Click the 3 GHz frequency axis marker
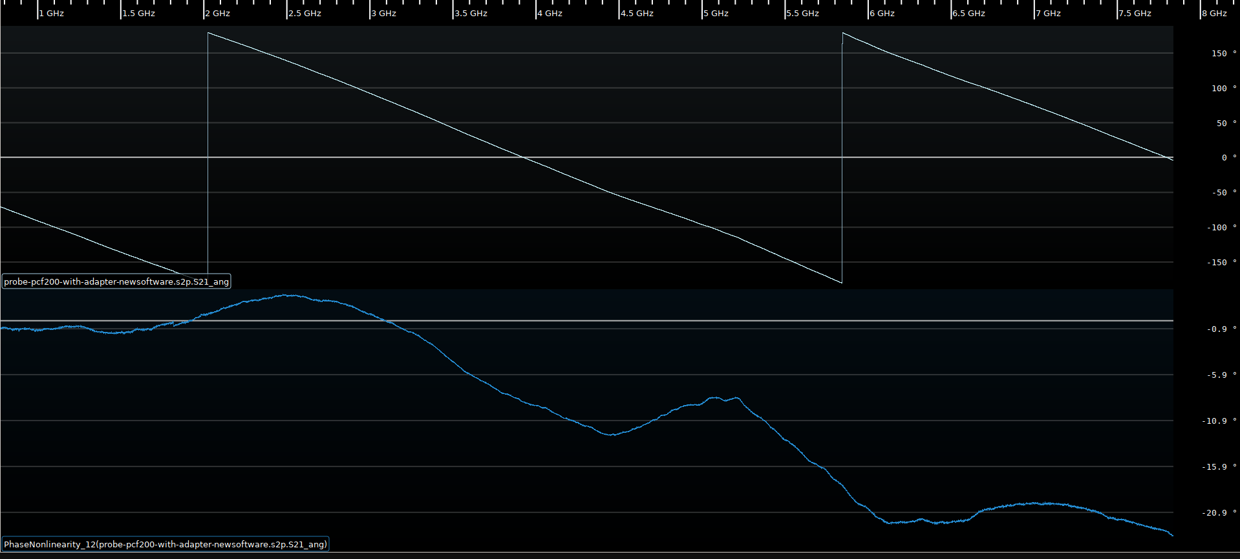This screenshot has height=559, width=1240. [x=384, y=13]
